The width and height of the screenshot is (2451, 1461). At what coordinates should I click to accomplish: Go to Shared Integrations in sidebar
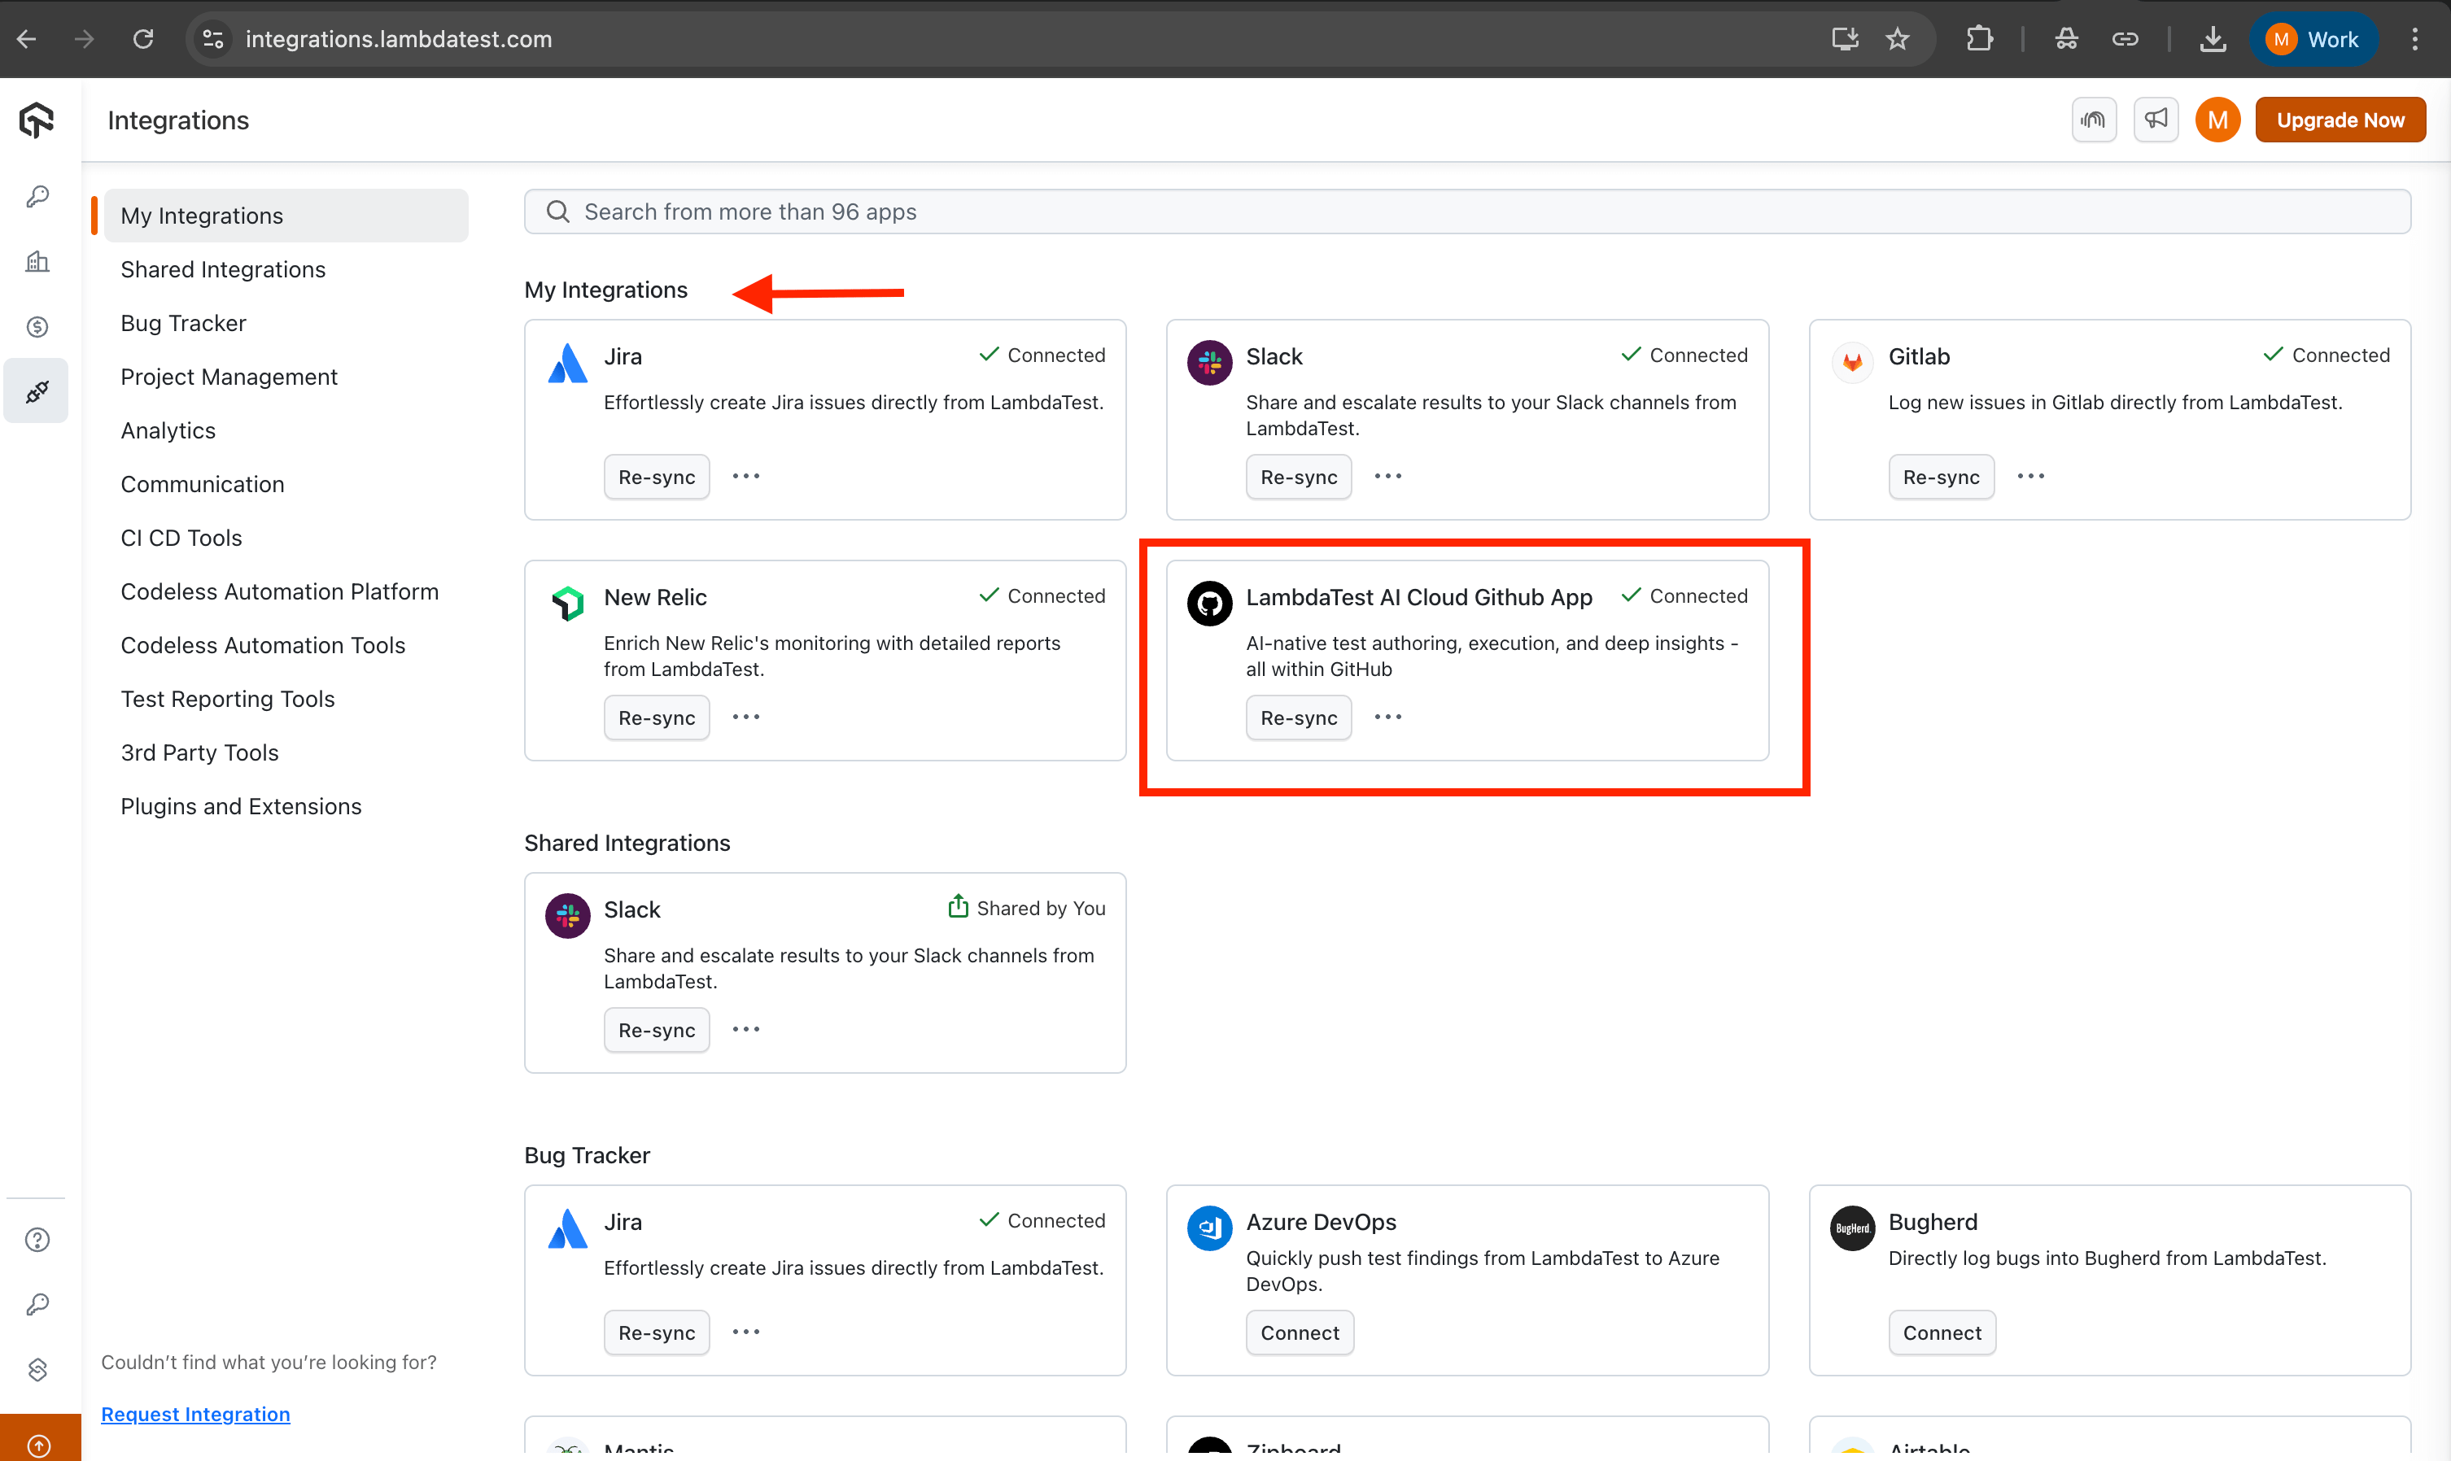tap(222, 270)
